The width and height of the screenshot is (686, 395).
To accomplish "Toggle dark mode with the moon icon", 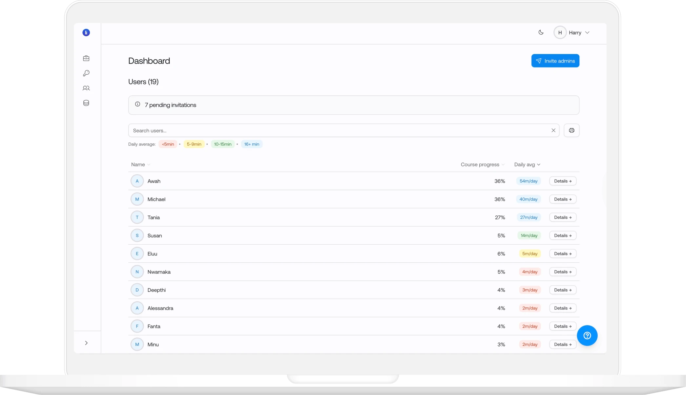I will (541, 32).
